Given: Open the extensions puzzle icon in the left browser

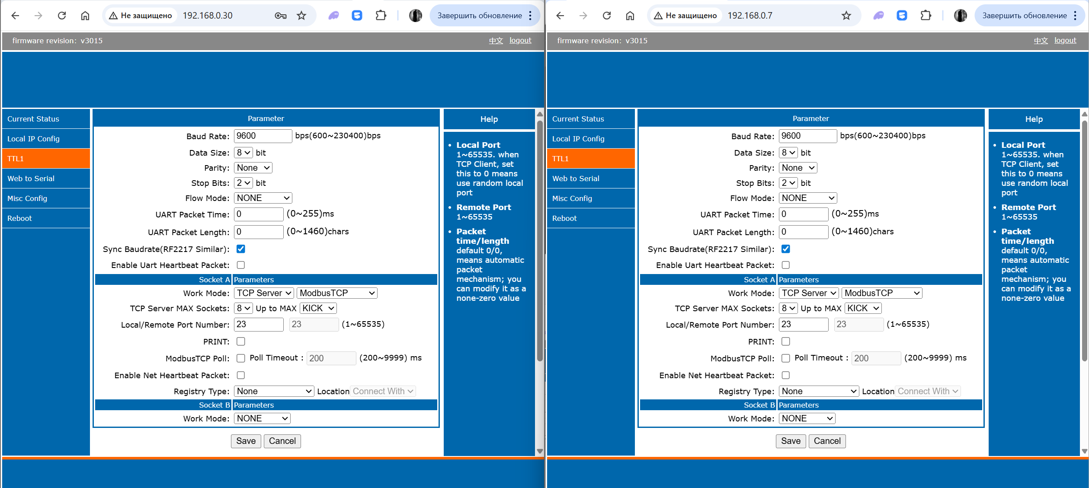Looking at the screenshot, I should pyautogui.click(x=381, y=16).
